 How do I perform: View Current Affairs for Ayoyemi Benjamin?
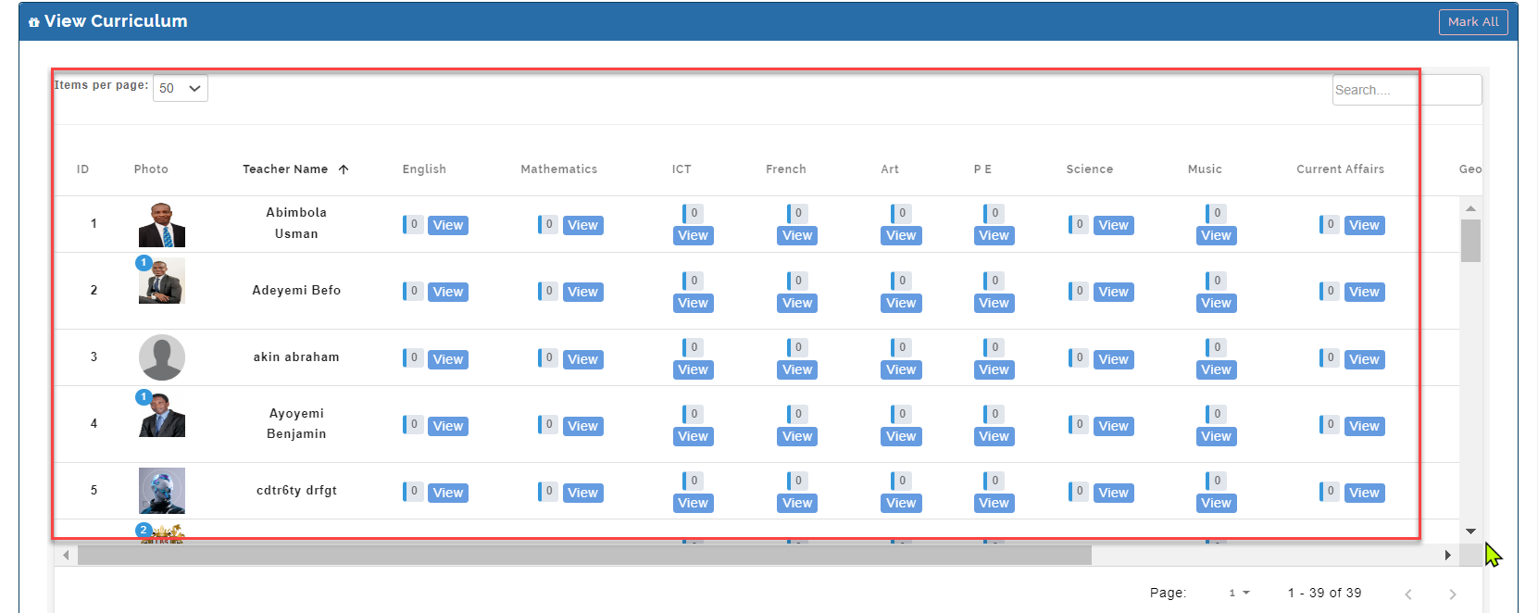point(1364,426)
